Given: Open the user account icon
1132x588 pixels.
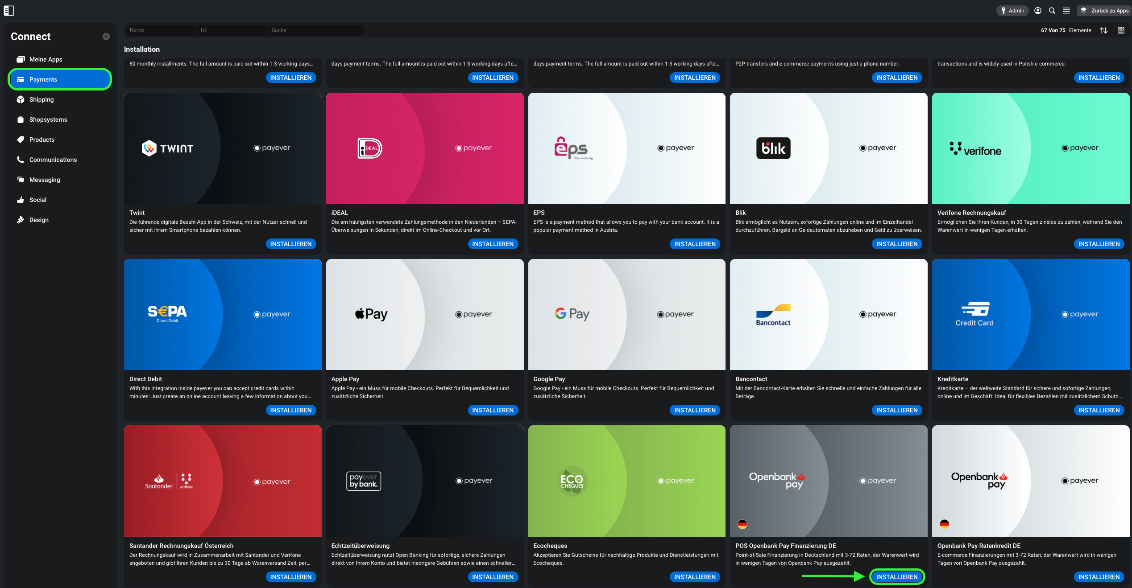Looking at the screenshot, I should click(1038, 11).
